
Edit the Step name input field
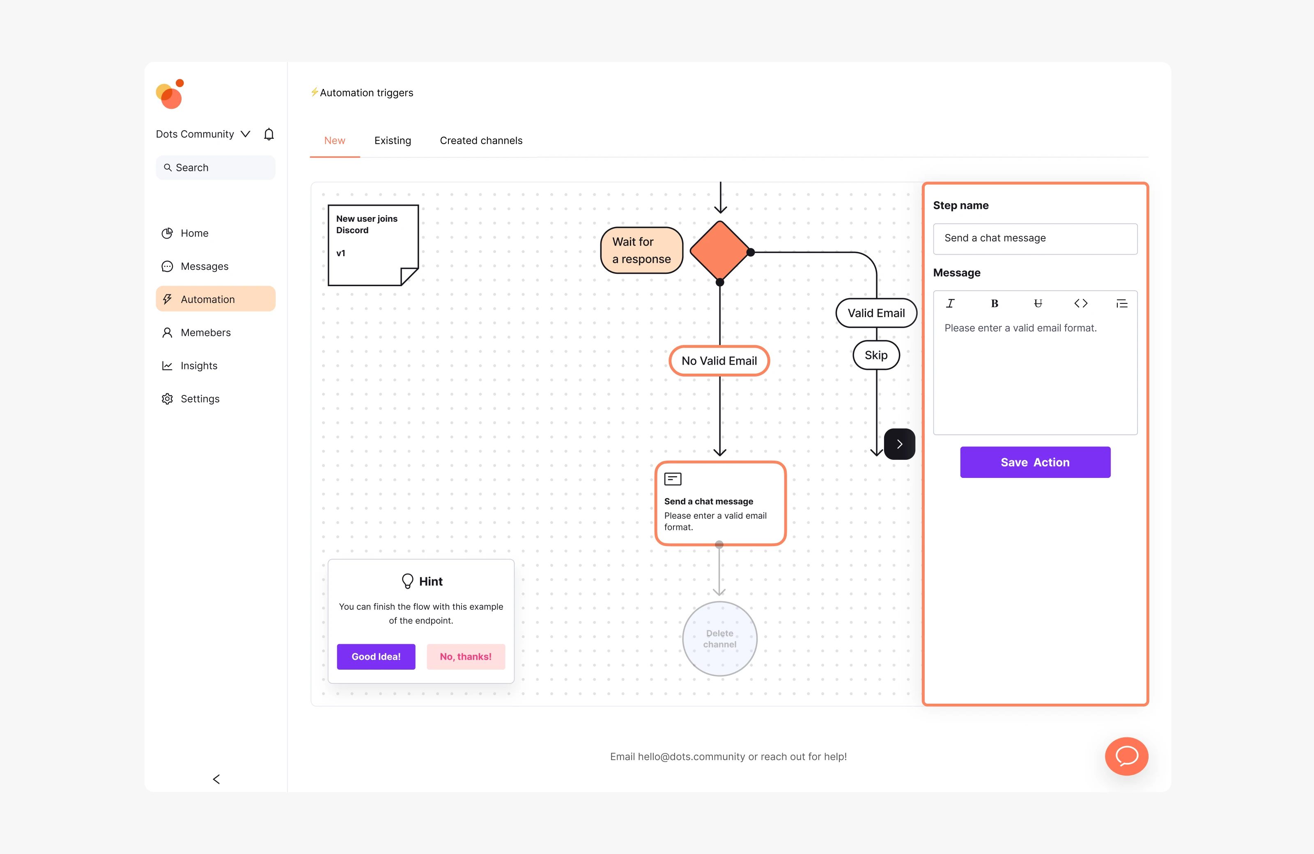[1035, 239]
